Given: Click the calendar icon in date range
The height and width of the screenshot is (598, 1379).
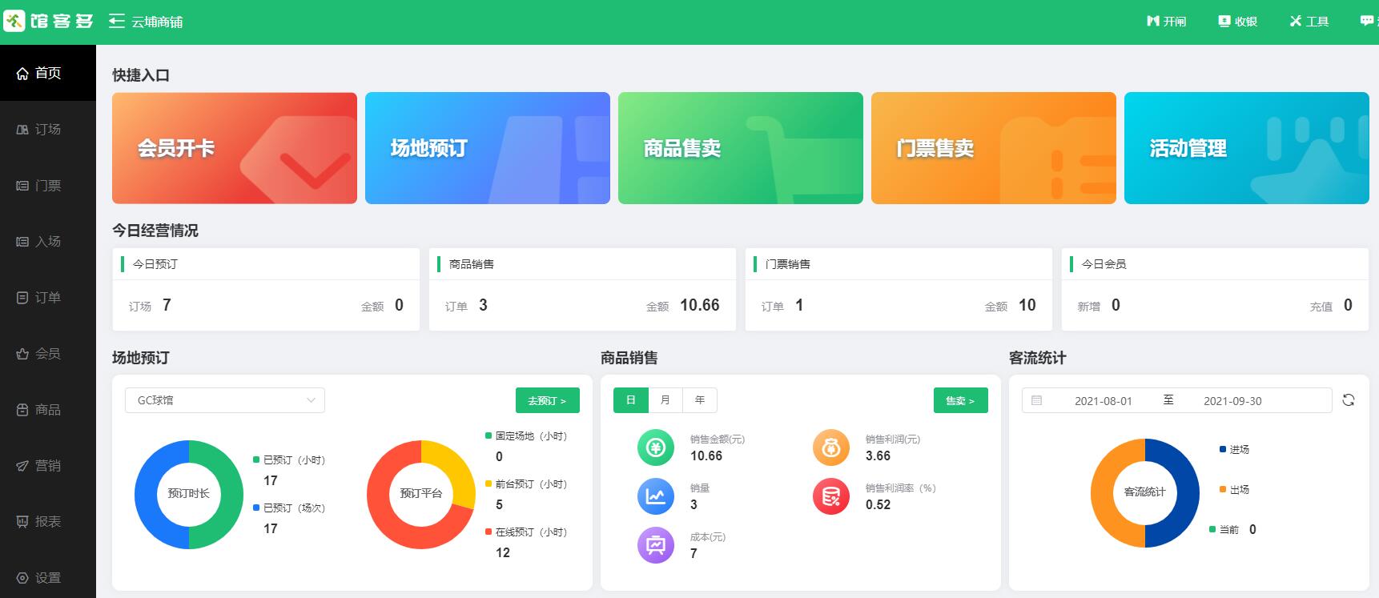Looking at the screenshot, I should 1036,400.
